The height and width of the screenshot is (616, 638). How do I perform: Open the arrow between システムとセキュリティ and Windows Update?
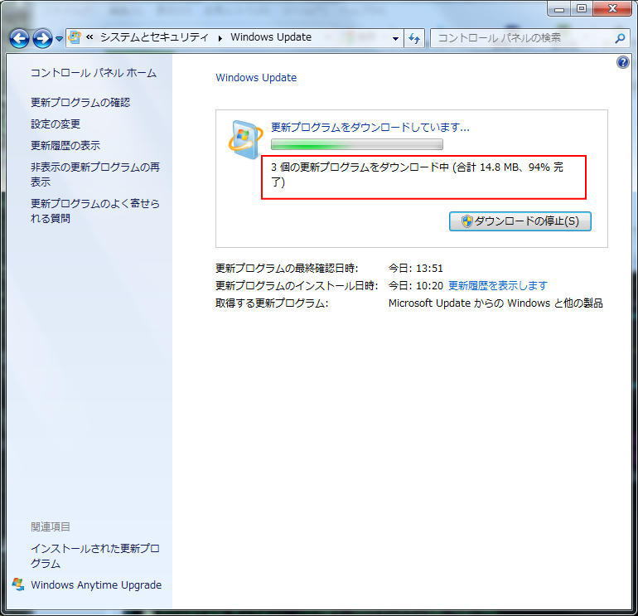[220, 38]
